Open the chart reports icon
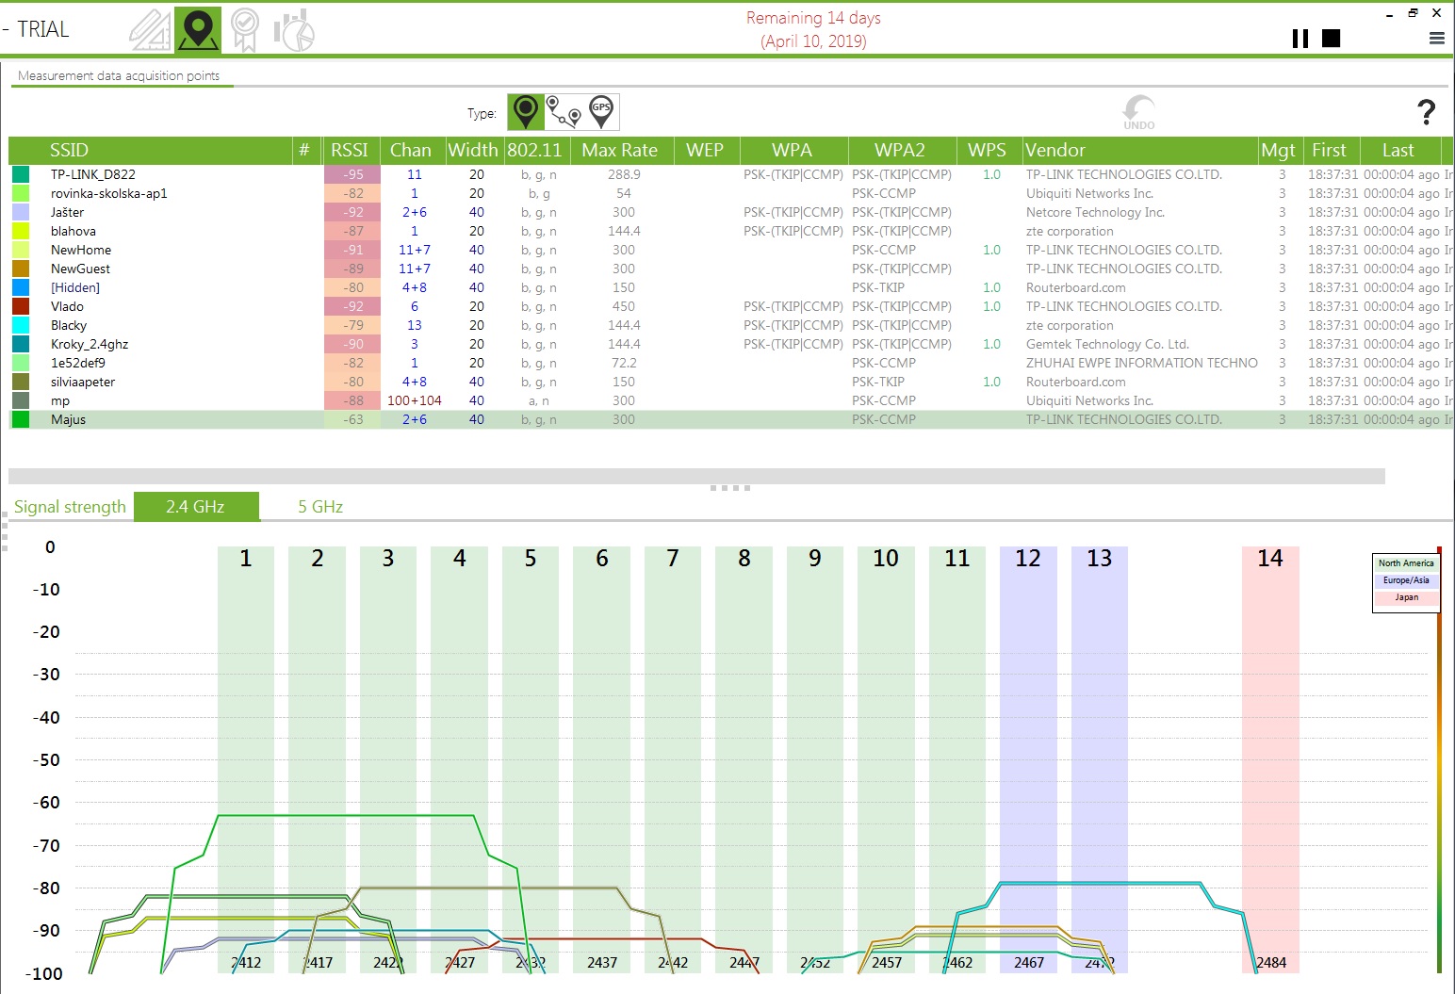Viewport: 1455px width, 994px height. [294, 30]
